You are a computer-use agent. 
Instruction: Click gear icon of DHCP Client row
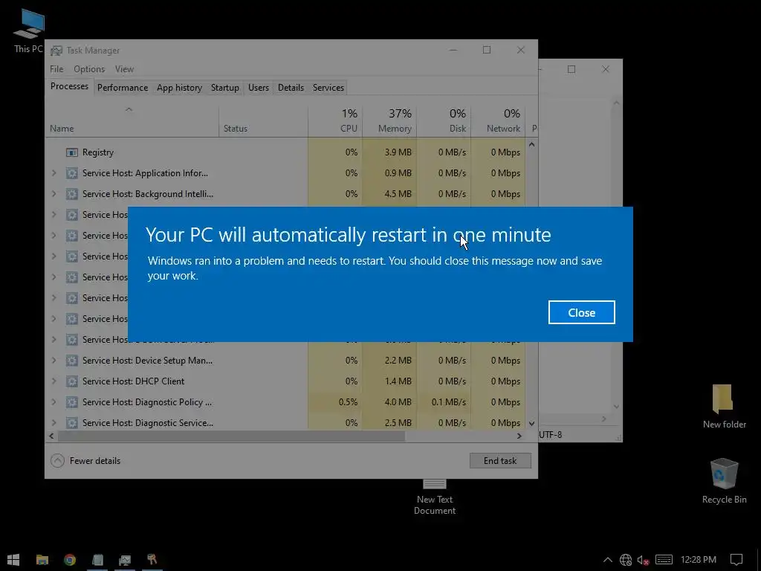tap(72, 381)
